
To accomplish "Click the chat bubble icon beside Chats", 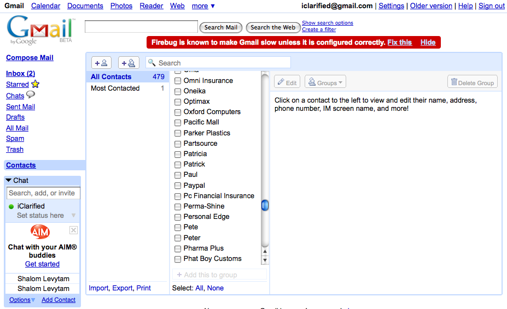I will pos(31,95).
